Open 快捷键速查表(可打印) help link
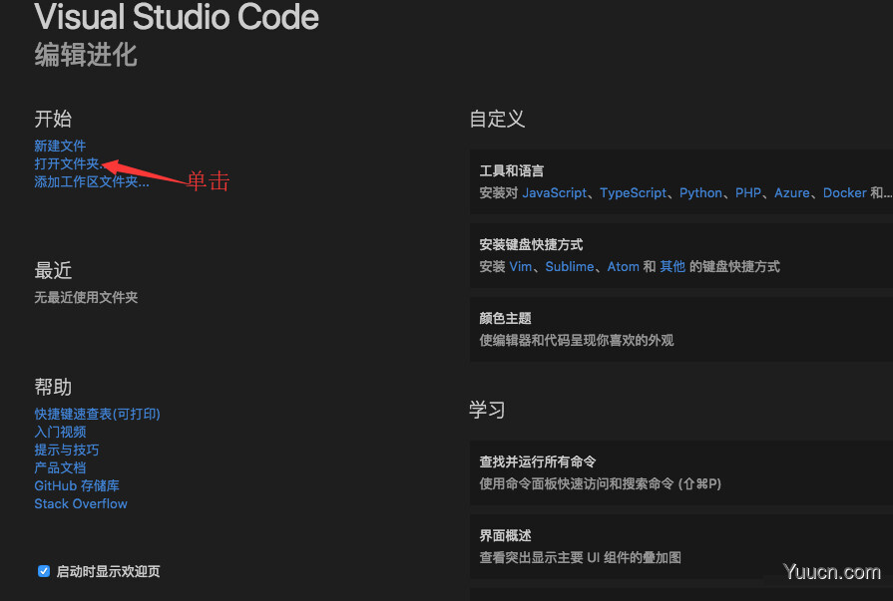The width and height of the screenshot is (893, 601). 97,414
